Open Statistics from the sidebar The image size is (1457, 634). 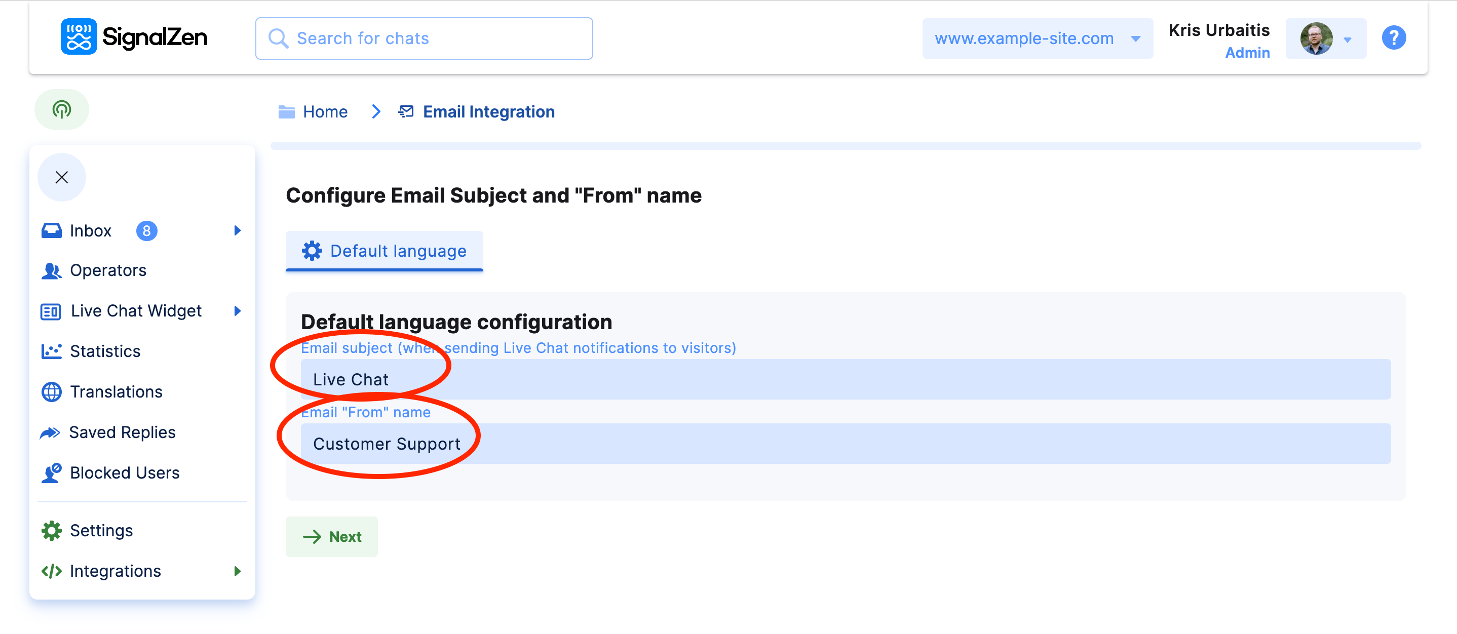click(105, 351)
